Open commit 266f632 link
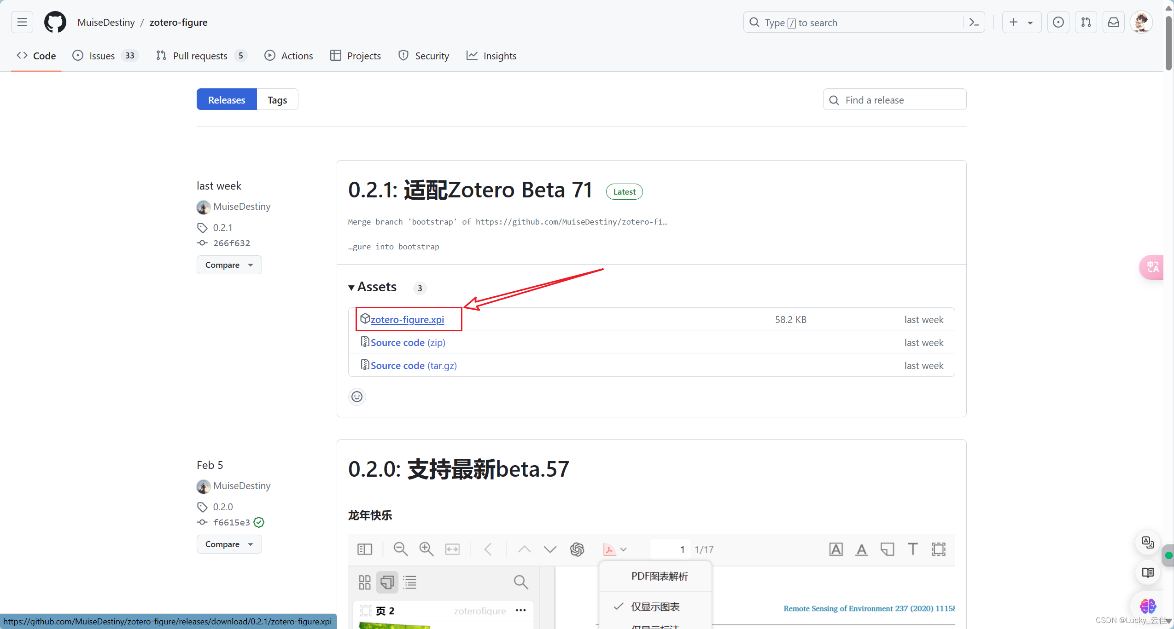1174x629 pixels. point(232,243)
